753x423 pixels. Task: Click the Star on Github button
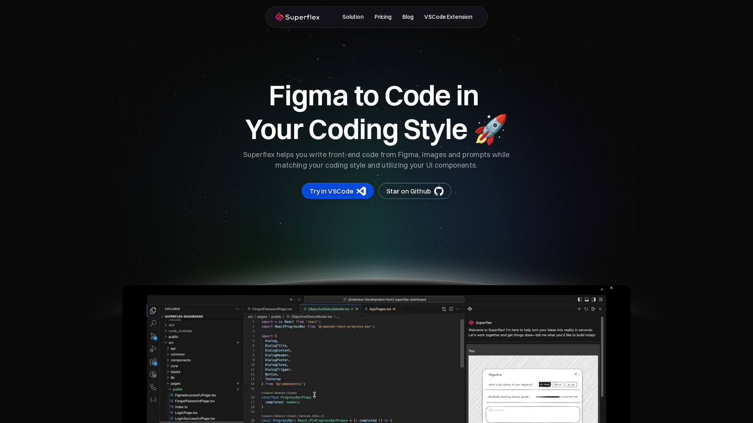(x=415, y=191)
